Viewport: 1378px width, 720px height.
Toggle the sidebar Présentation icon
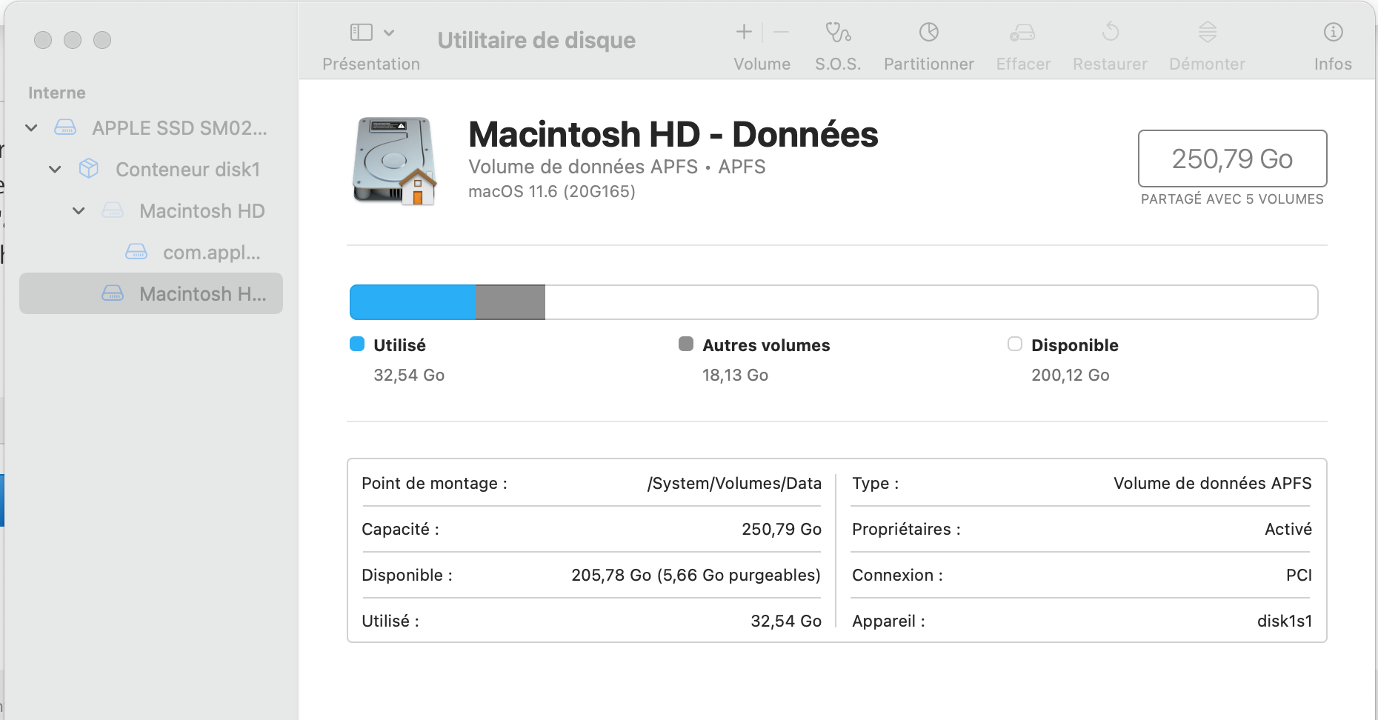[361, 33]
